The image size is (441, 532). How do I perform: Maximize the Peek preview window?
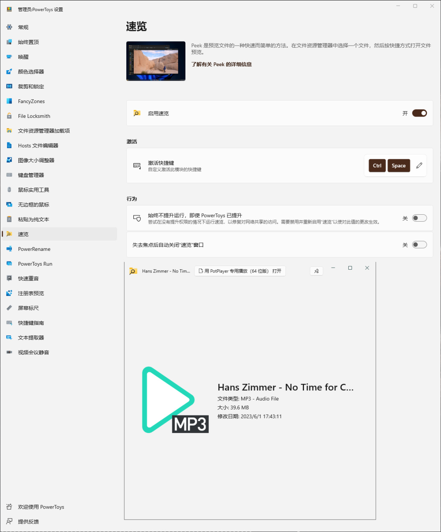350,268
